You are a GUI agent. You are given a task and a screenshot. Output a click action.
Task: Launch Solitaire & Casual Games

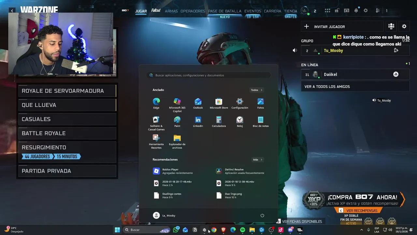tap(156, 123)
